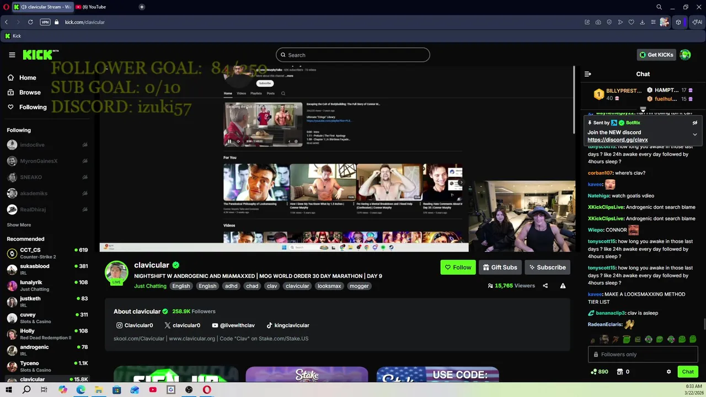Open androgenic recommended channel
This screenshot has height=397, width=706.
click(47, 350)
